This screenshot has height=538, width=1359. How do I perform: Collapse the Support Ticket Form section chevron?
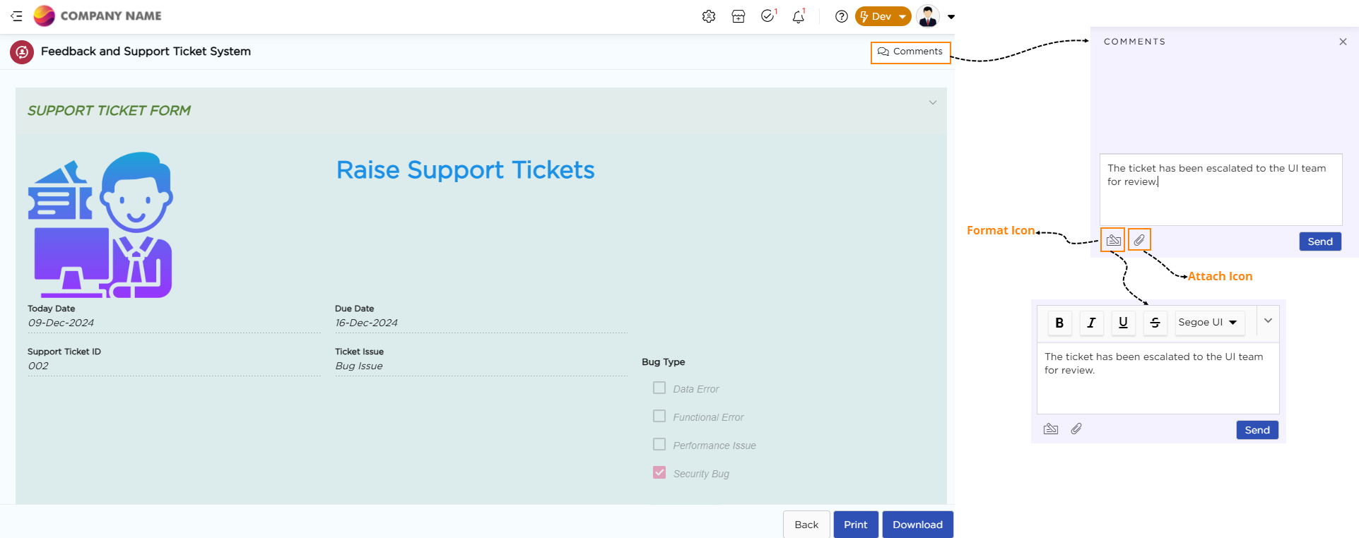point(932,103)
